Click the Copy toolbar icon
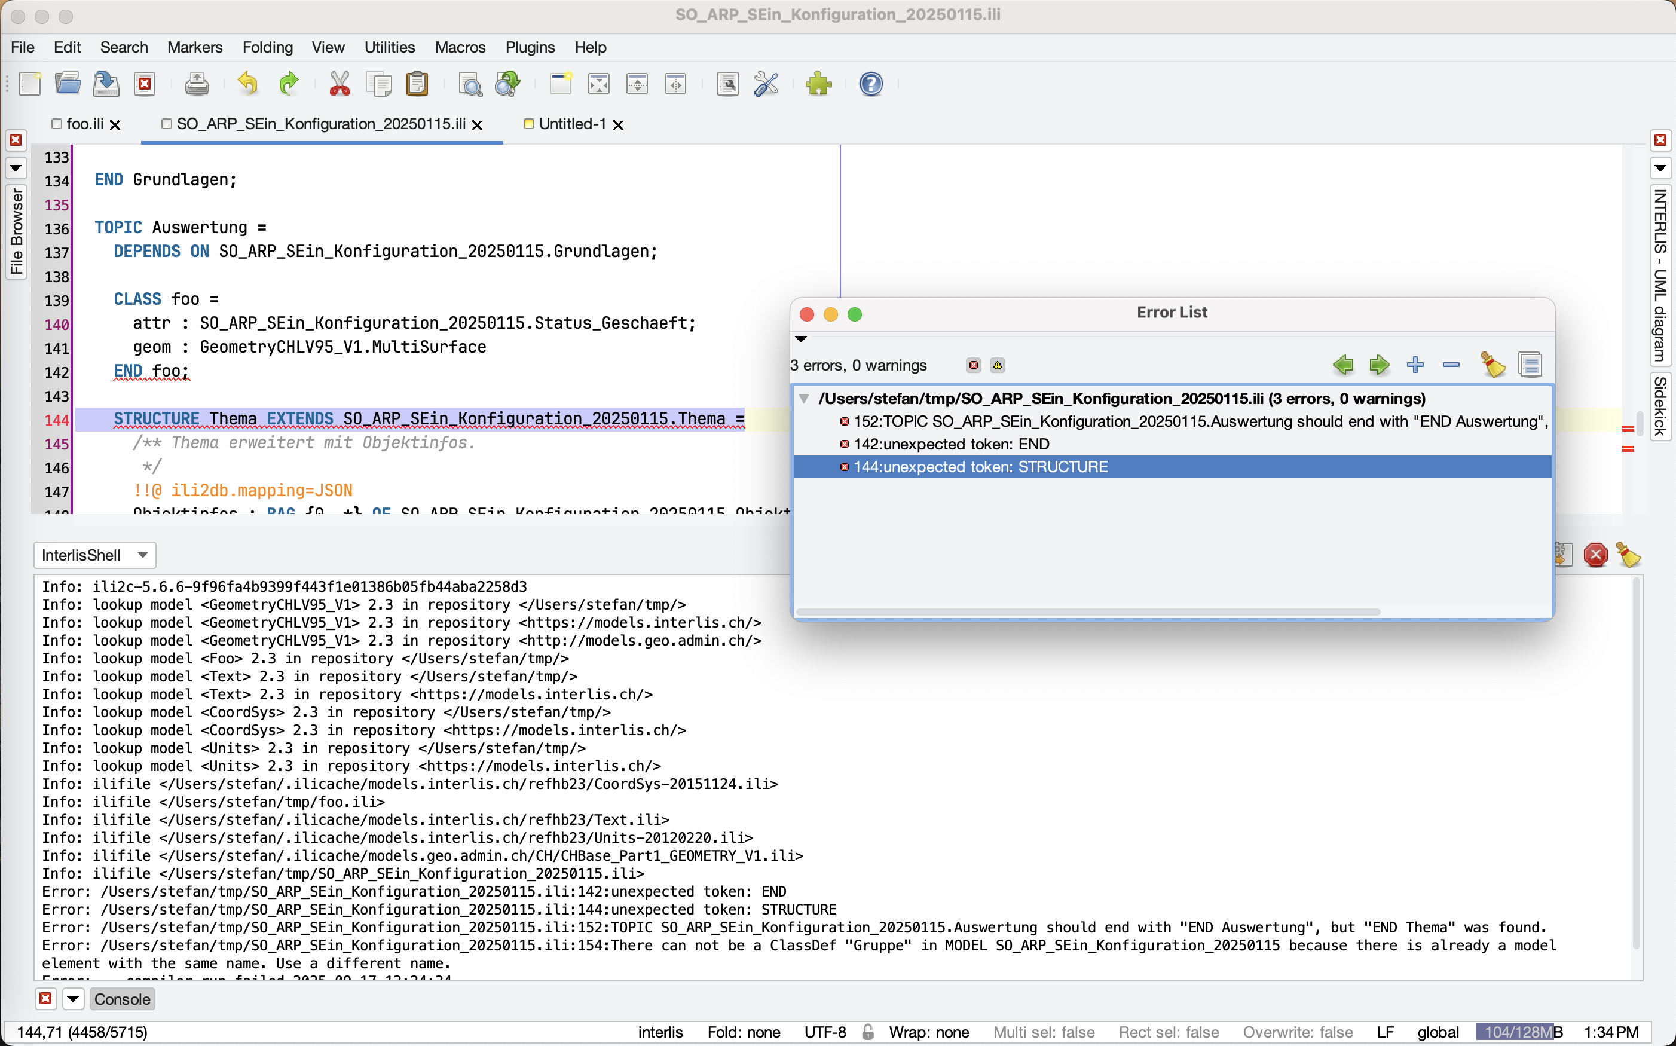The image size is (1676, 1046). [378, 84]
